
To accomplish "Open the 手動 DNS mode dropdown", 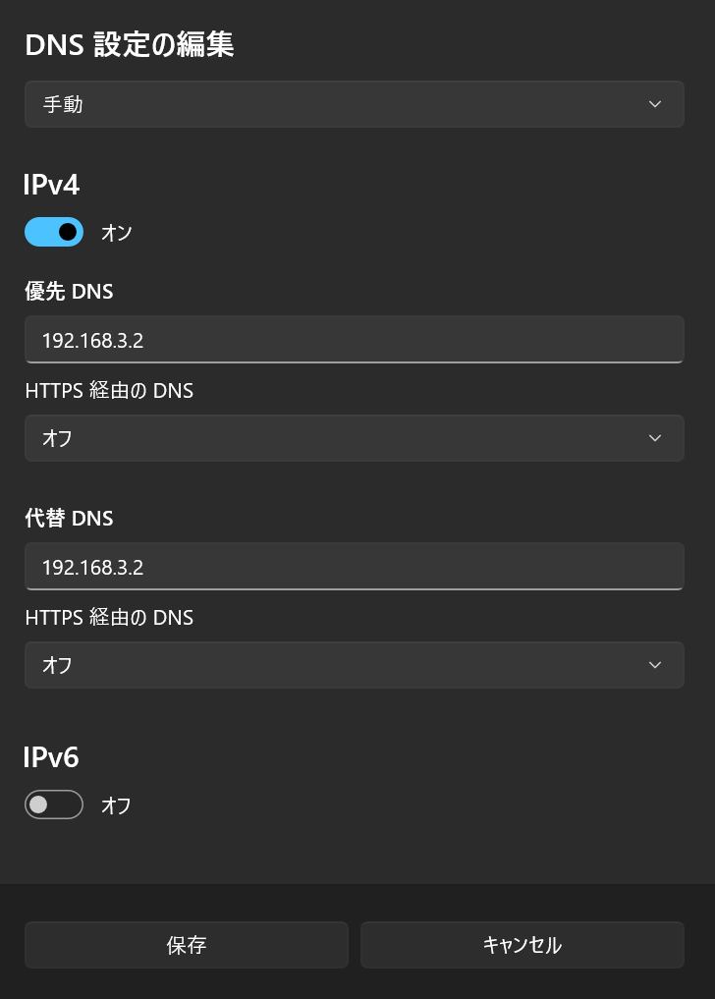I will coord(354,104).
